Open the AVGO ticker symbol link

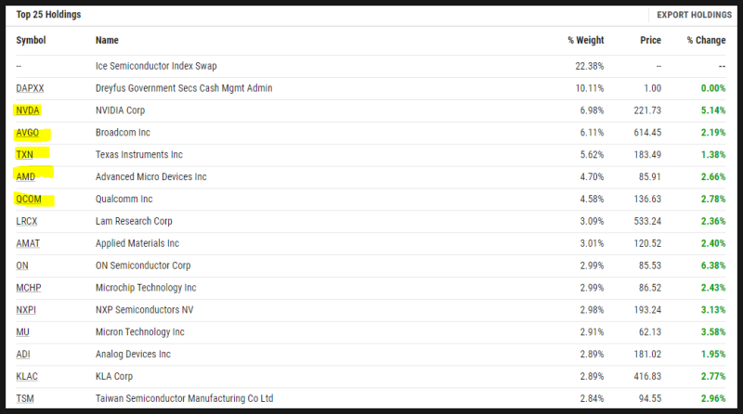click(28, 133)
